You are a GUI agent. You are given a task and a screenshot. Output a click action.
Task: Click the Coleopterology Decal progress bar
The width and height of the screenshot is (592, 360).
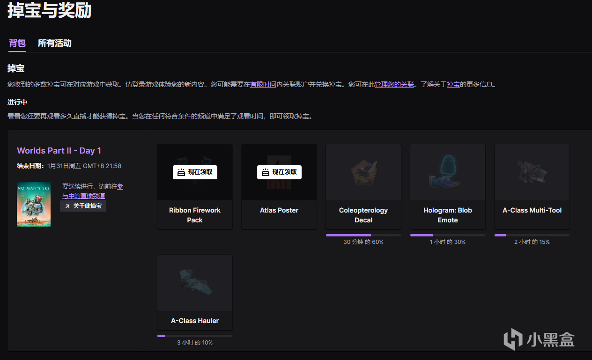pyautogui.click(x=363, y=235)
